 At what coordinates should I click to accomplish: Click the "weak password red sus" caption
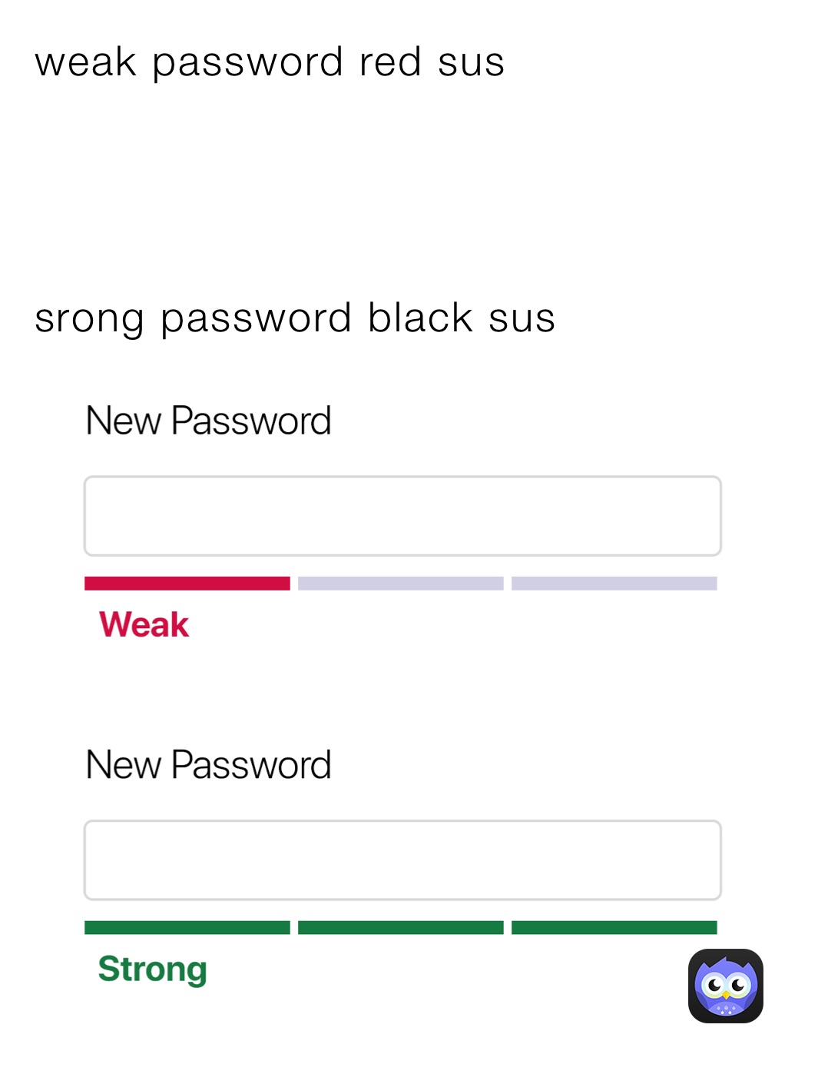point(270,62)
